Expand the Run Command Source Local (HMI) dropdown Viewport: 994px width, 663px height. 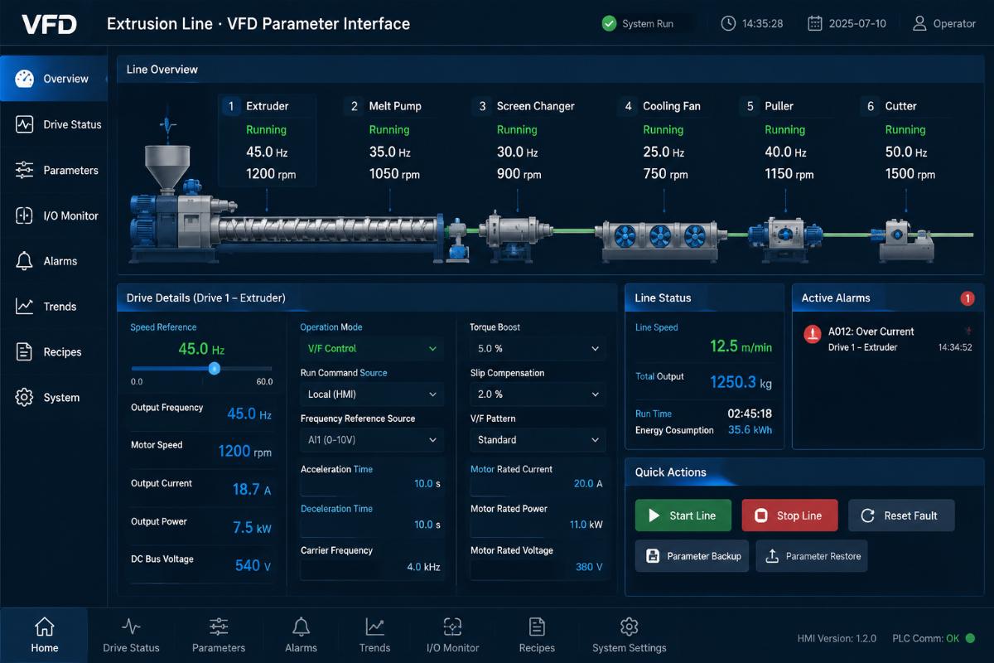click(371, 394)
